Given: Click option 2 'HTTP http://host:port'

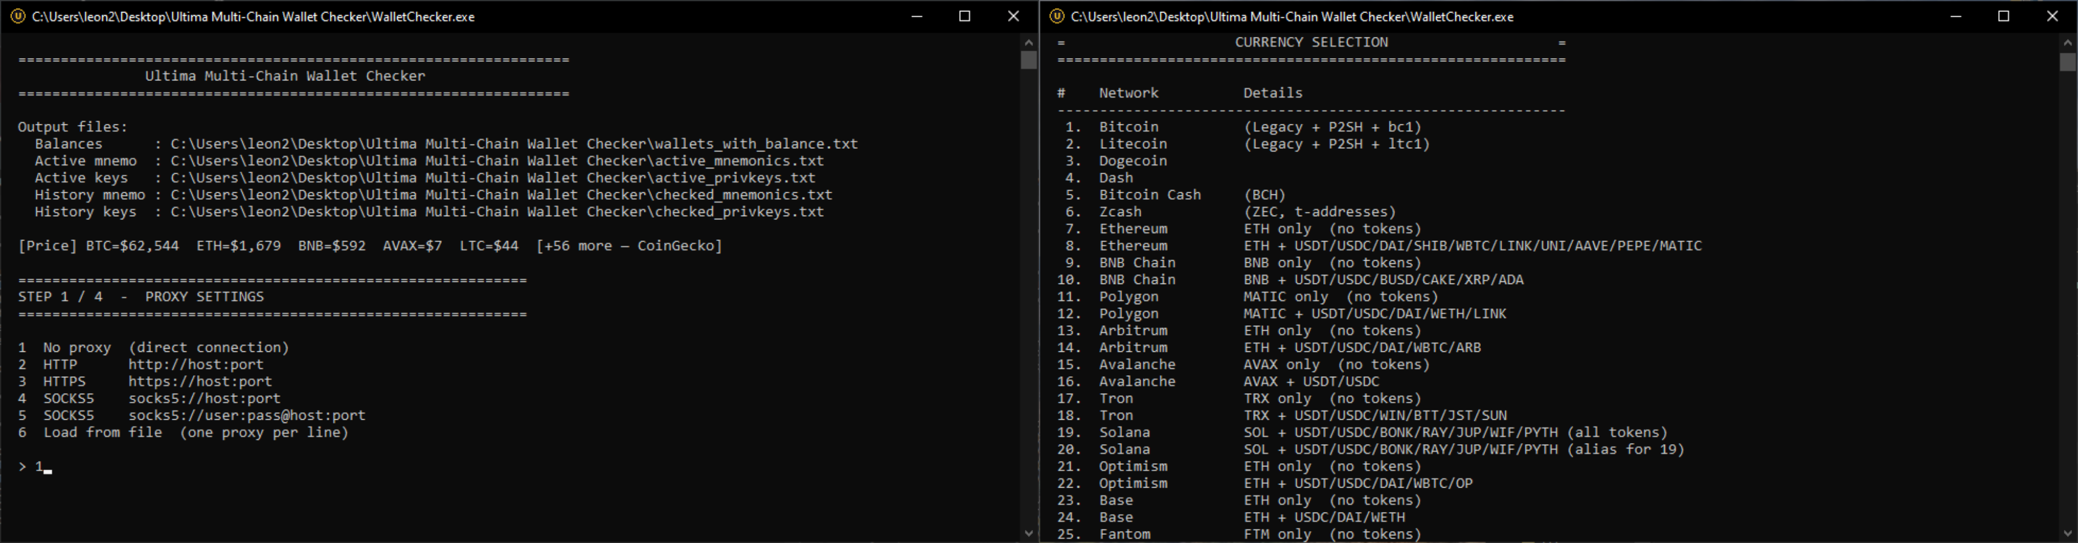Looking at the screenshot, I should [140, 364].
